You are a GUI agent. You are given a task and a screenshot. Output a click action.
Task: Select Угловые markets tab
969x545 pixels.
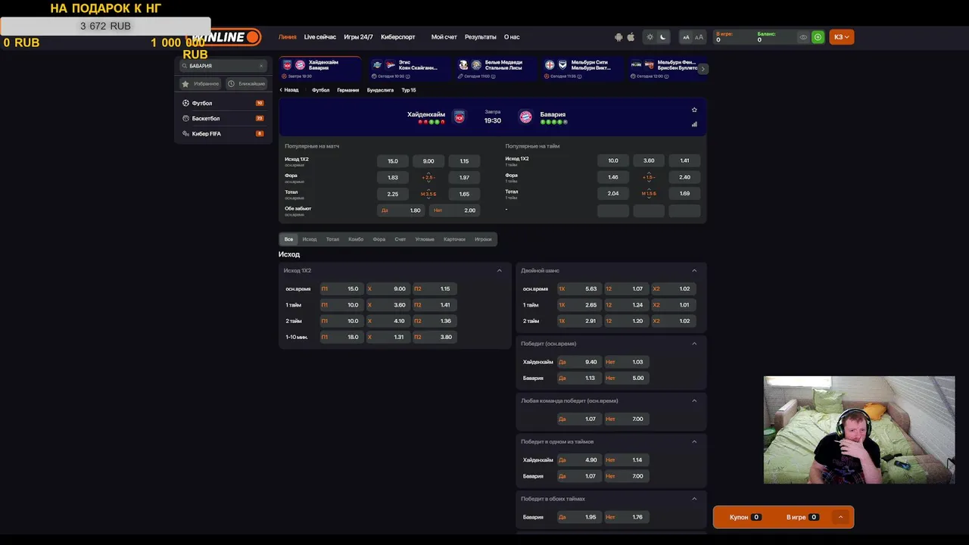pyautogui.click(x=425, y=239)
